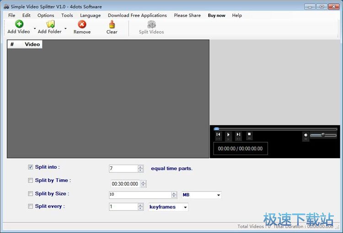
Task: Clear the video list with the broom icon
Action: click(112, 25)
